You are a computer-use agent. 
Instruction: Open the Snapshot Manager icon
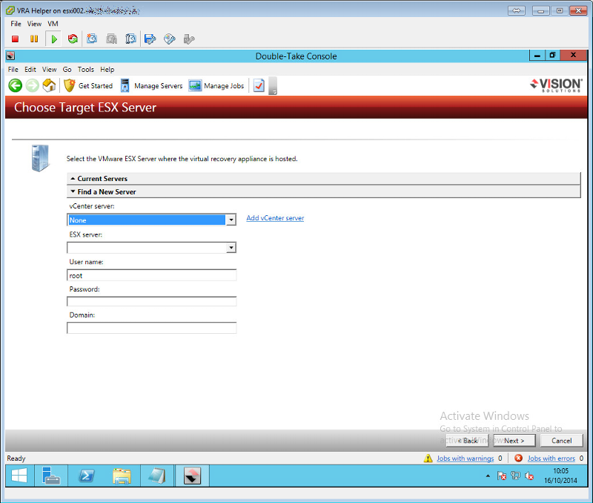tap(131, 39)
